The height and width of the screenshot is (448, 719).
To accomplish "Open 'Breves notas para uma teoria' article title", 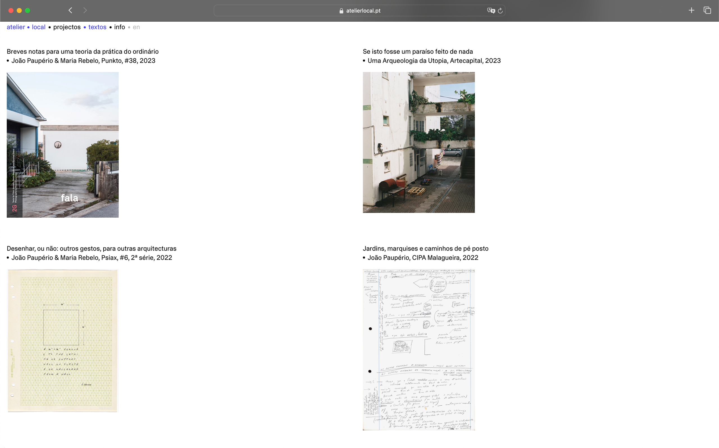I will tap(83, 52).
